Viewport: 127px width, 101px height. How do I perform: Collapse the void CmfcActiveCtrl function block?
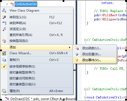[x=85, y=98]
